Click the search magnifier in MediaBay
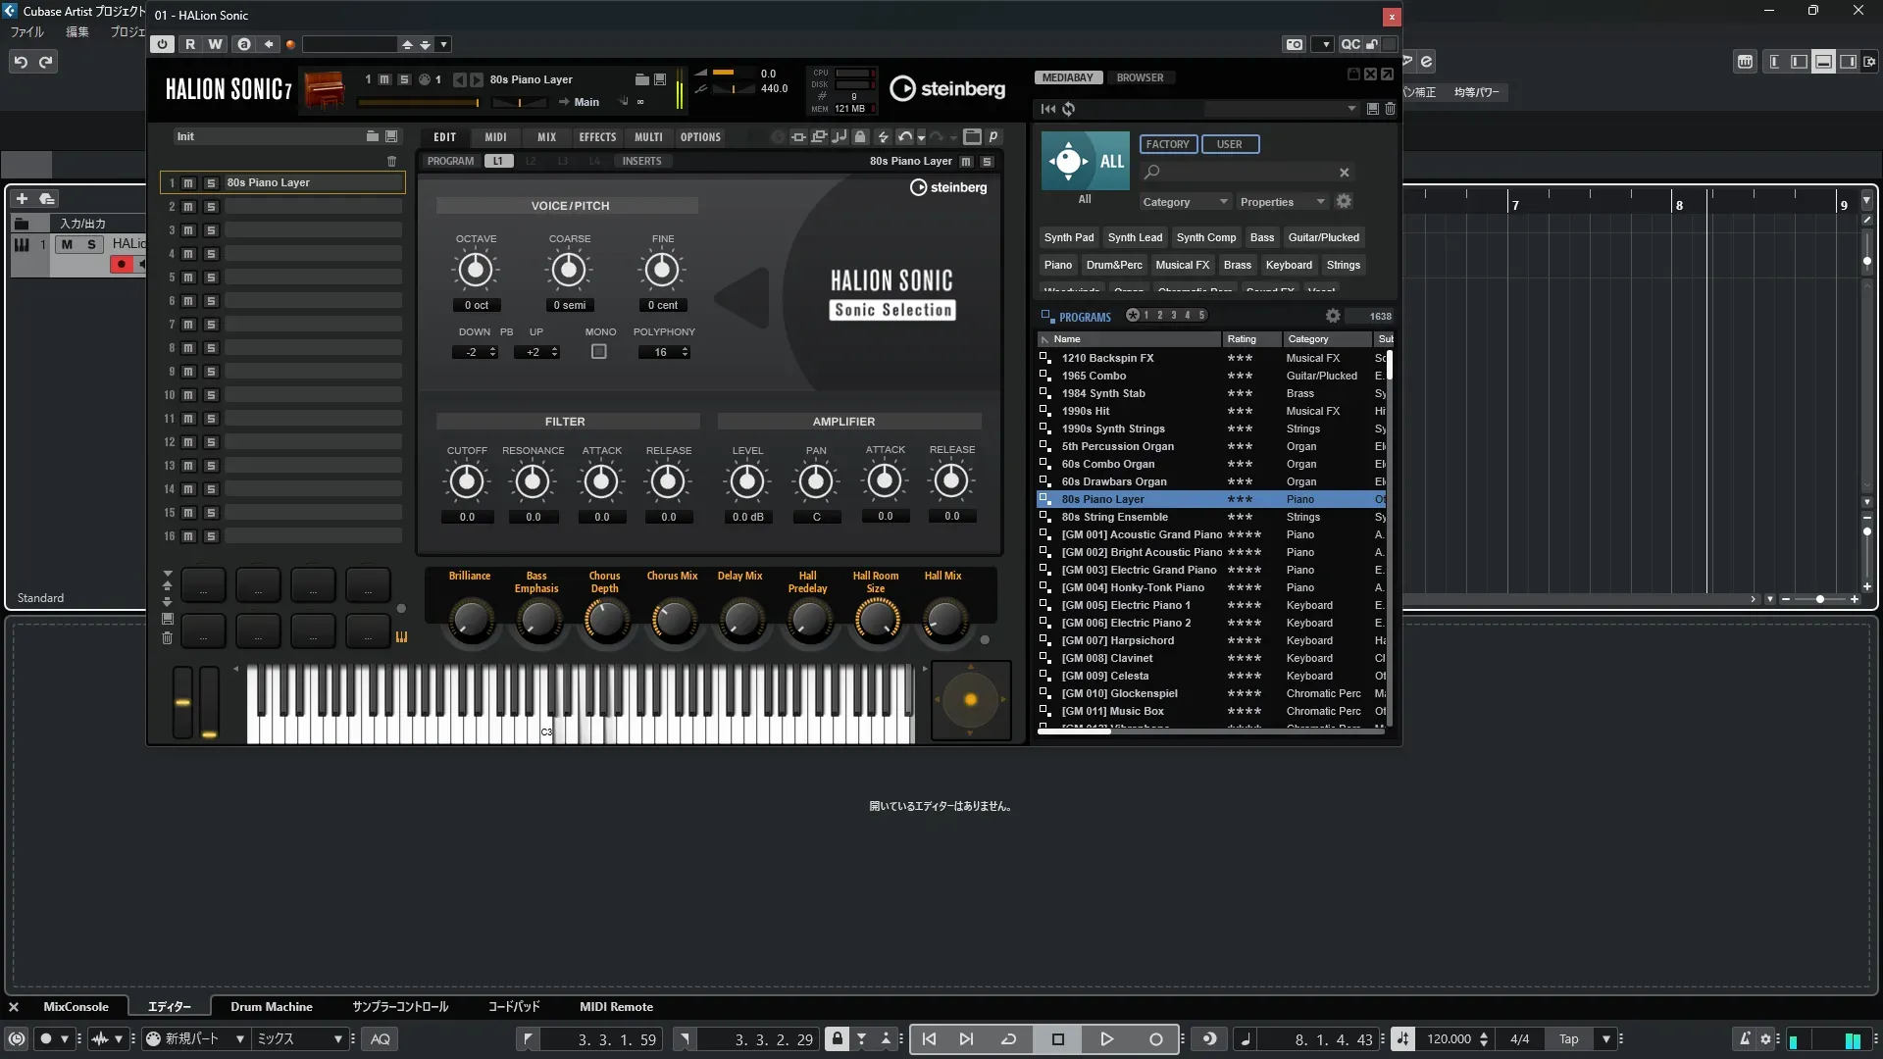 [1152, 172]
